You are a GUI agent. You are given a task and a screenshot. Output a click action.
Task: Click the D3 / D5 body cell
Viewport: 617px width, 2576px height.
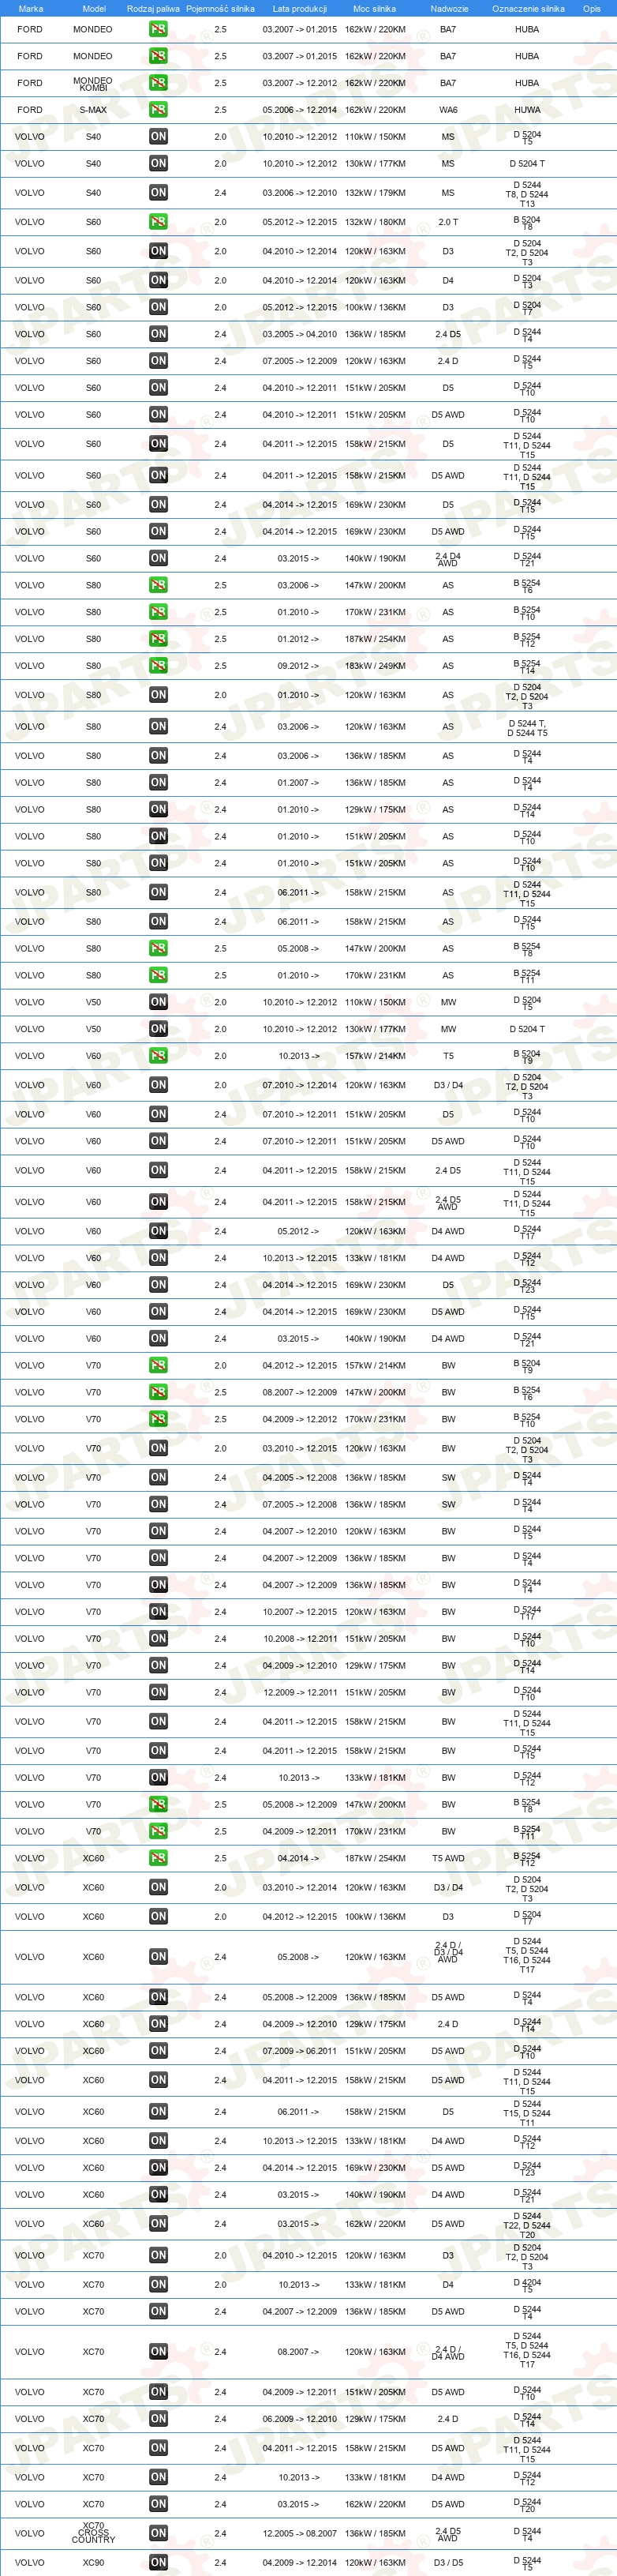click(x=448, y=2563)
